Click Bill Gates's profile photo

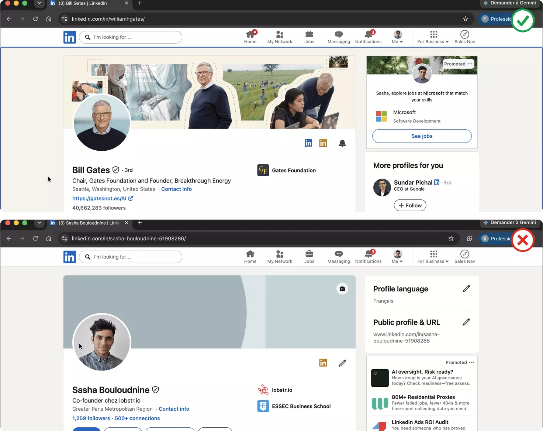[102, 123]
